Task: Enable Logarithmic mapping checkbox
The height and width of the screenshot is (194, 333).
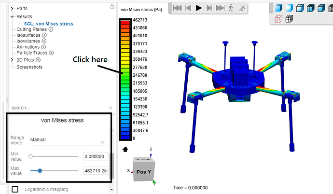Action: (x=15, y=189)
